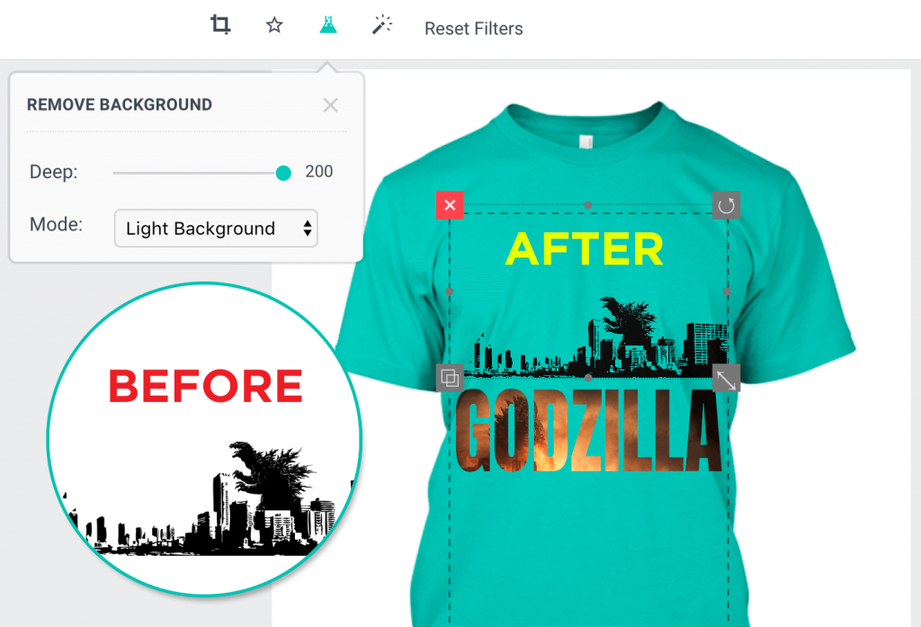The width and height of the screenshot is (921, 627).
Task: Click the top-center selection handle dot
Action: point(588,205)
